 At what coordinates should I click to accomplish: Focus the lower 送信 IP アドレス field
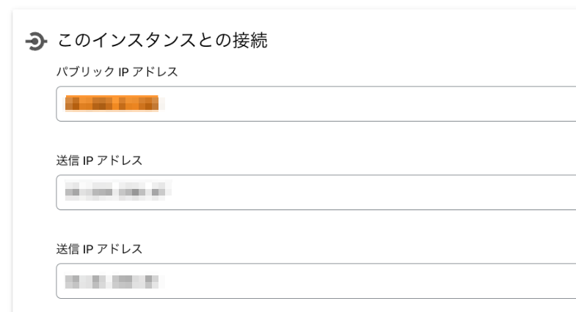pyautogui.click(x=316, y=281)
